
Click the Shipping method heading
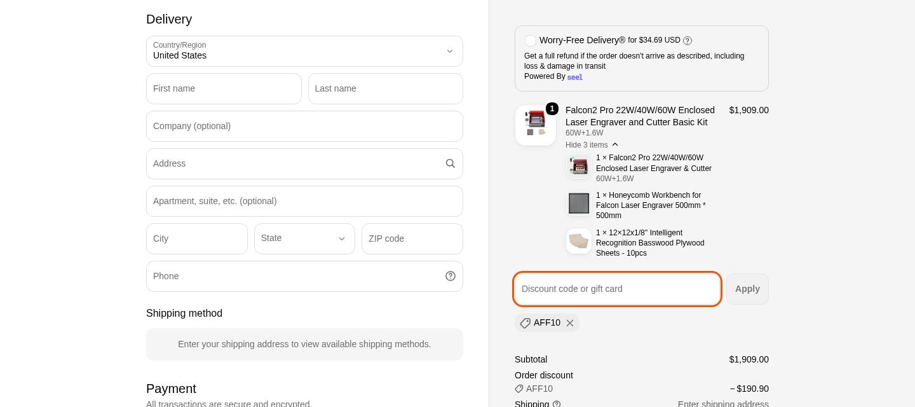tap(184, 314)
